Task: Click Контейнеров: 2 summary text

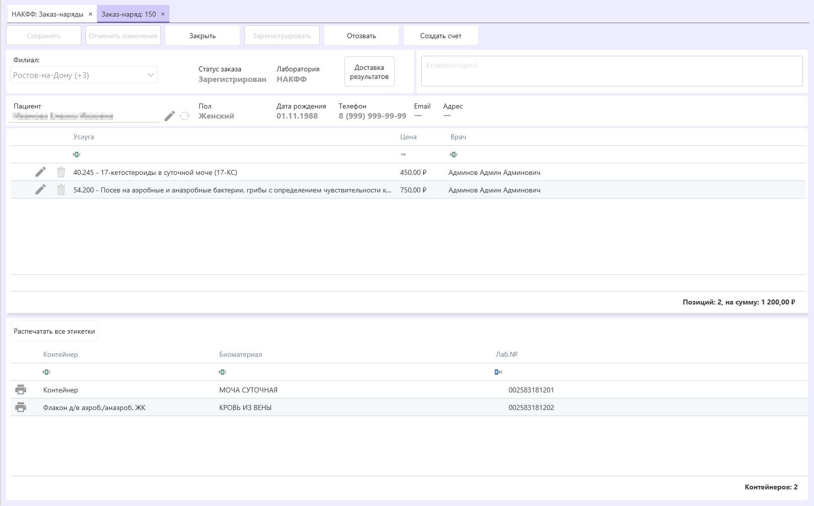Action: (771, 487)
